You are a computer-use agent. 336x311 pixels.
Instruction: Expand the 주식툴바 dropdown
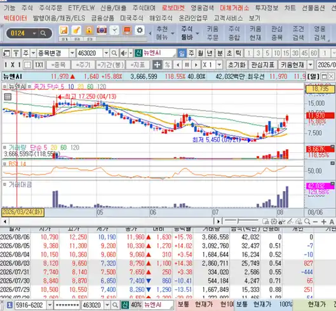(198, 34)
